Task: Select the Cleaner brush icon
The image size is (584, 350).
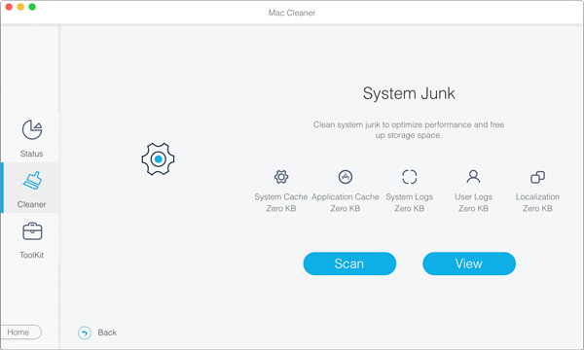Action: click(x=32, y=181)
